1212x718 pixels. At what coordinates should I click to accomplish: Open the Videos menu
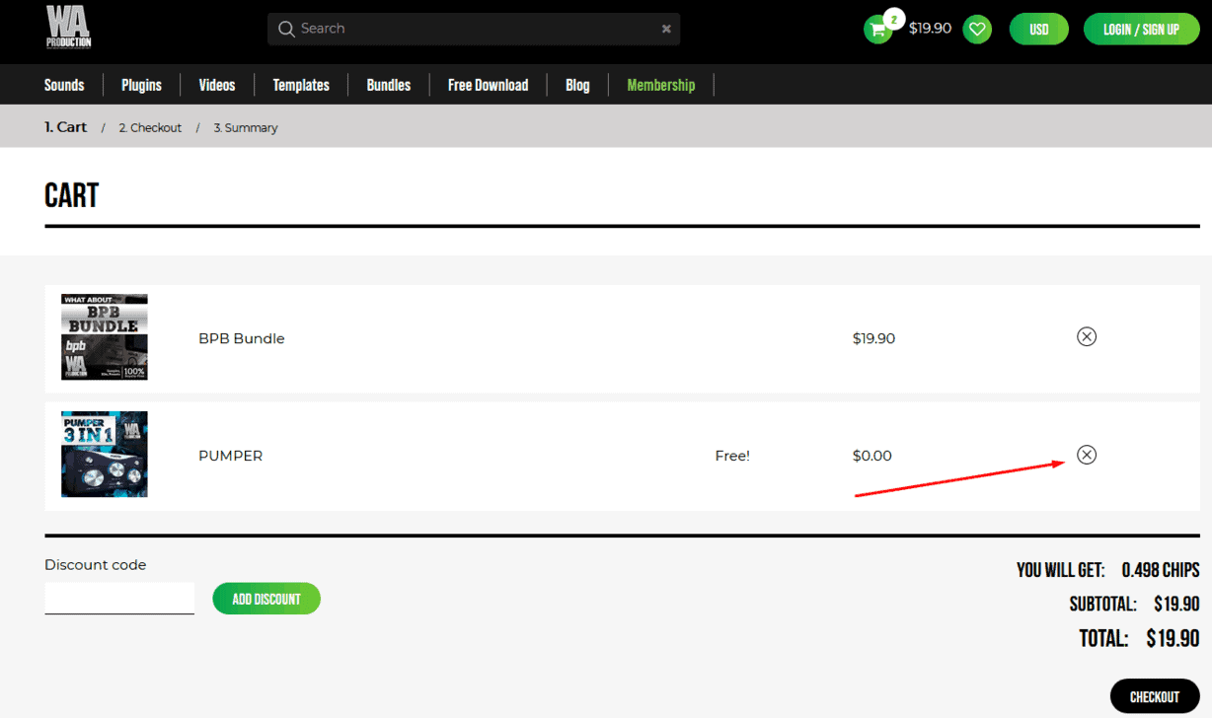(217, 85)
